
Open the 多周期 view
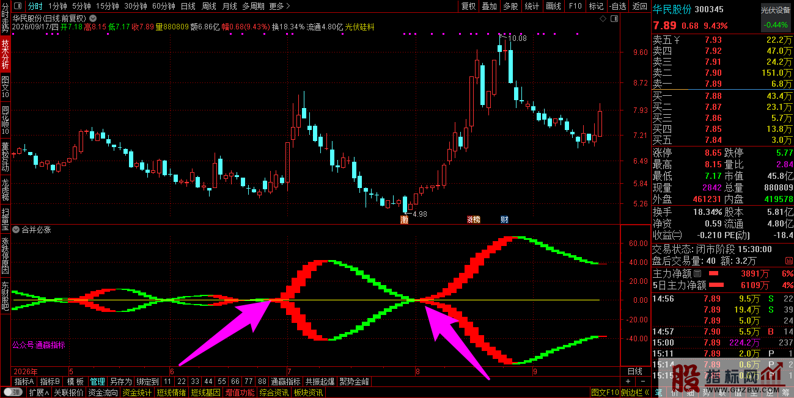(253, 6)
